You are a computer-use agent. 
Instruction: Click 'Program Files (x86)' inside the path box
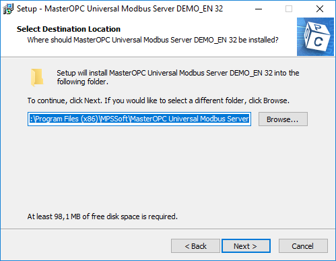click(66, 119)
